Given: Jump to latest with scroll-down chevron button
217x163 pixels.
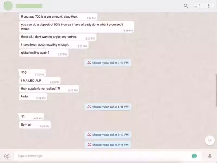Looking at the screenshot, I should click(x=210, y=141).
